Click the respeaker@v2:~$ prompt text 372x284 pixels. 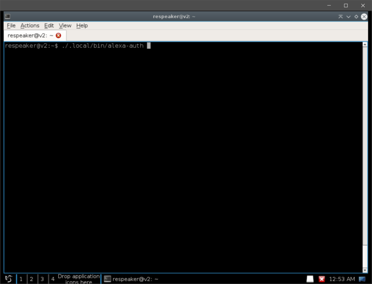pyautogui.click(x=31, y=45)
